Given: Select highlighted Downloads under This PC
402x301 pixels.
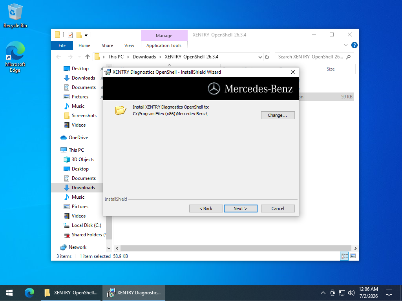Looking at the screenshot, I should pyautogui.click(x=83, y=188).
